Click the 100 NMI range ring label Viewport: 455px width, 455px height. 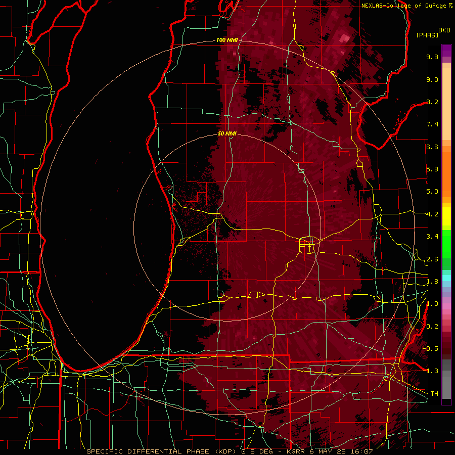click(227, 40)
